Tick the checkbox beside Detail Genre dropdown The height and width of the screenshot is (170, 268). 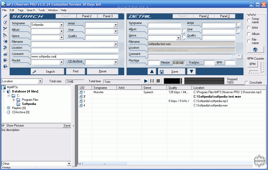point(184,36)
